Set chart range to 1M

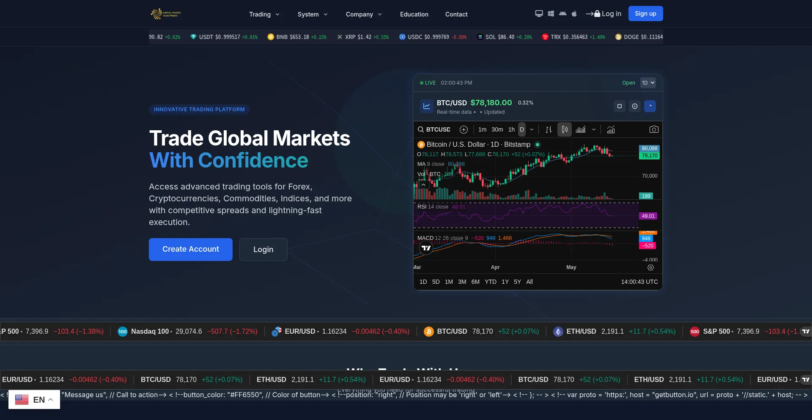pos(449,282)
